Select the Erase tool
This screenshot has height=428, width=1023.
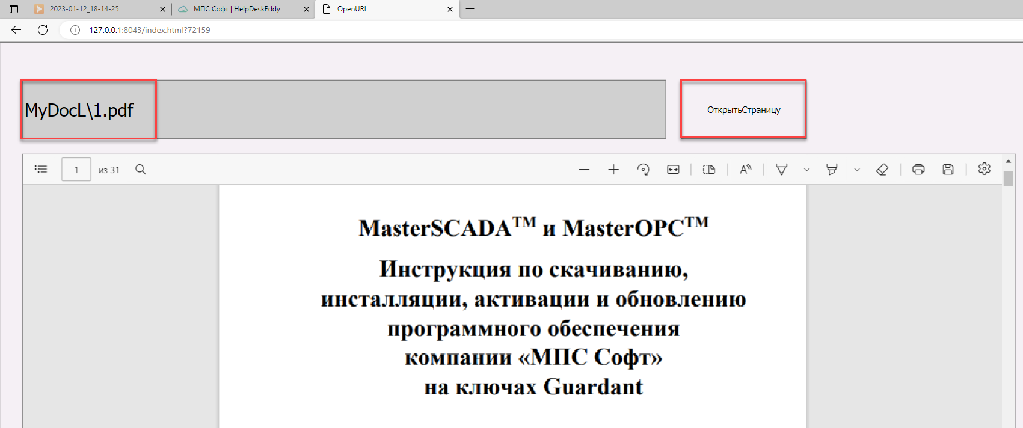click(882, 170)
